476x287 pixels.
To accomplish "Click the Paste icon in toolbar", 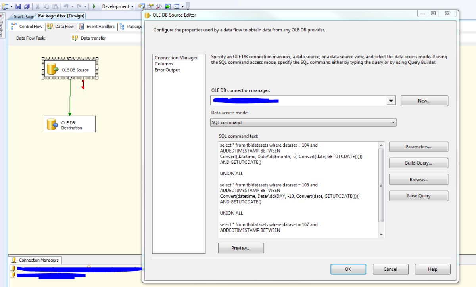I will 55,6.
